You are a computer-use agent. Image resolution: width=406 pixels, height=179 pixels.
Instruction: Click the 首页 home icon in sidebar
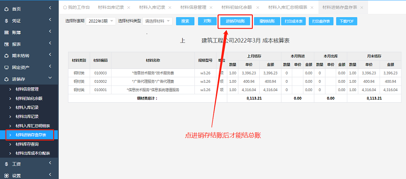[x=6, y=9]
